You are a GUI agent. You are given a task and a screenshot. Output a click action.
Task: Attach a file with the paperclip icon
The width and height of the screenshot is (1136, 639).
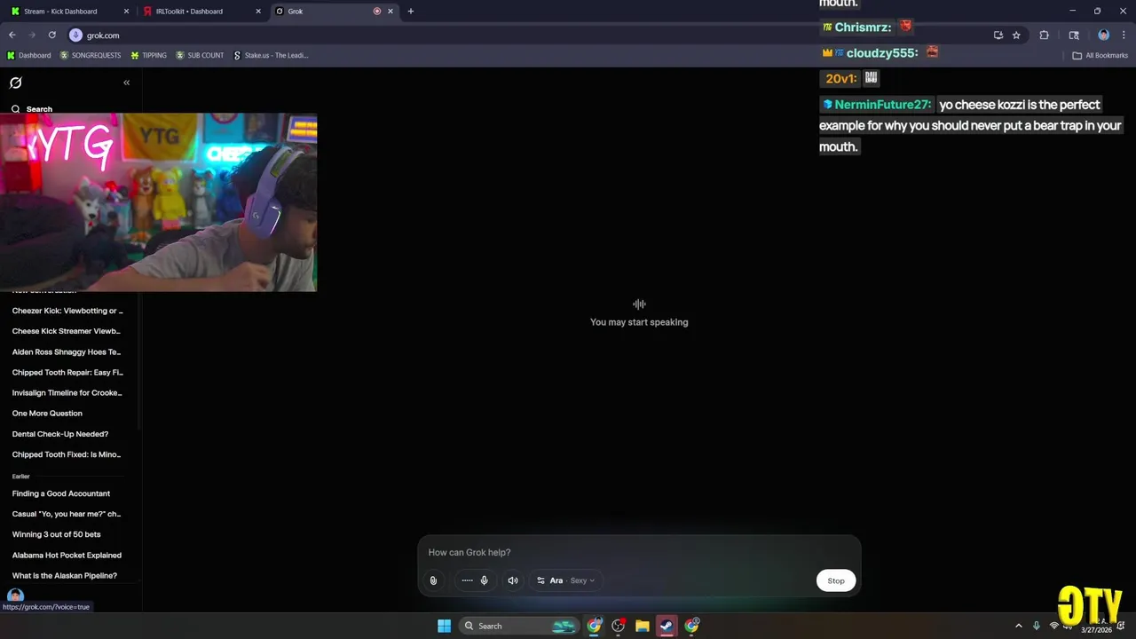click(x=433, y=580)
